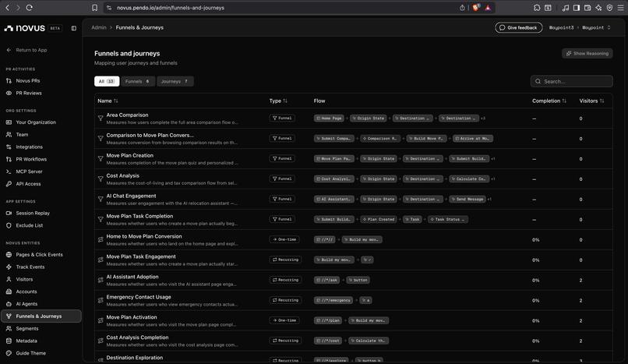Switch to the Funnels tab
628x364 pixels.
pyautogui.click(x=138, y=81)
